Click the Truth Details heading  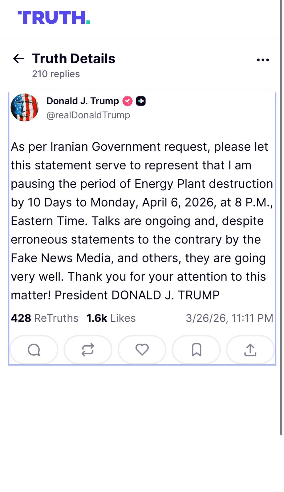coord(74,58)
